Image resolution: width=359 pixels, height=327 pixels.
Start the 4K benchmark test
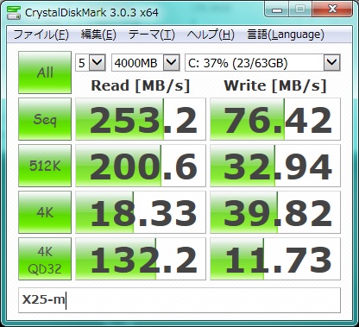coord(45,212)
